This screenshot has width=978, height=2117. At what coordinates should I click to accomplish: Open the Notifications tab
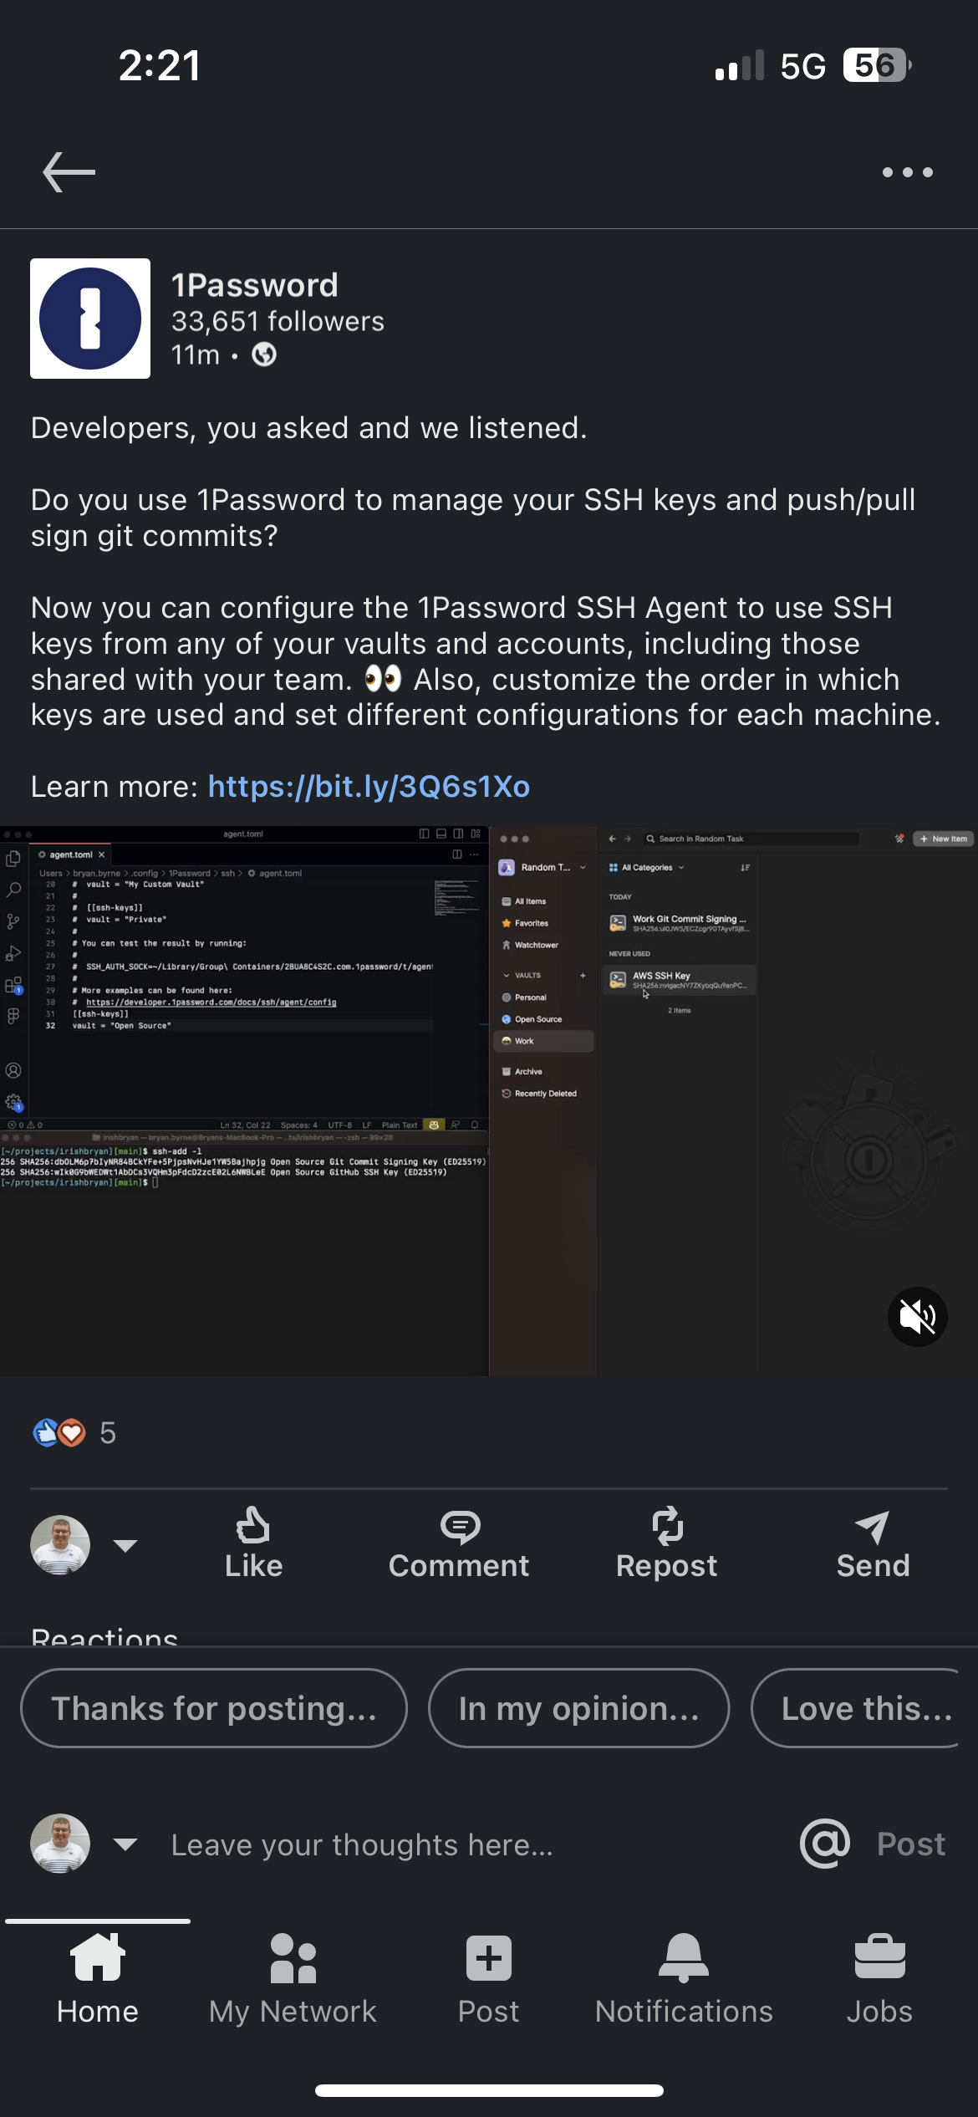click(684, 1978)
